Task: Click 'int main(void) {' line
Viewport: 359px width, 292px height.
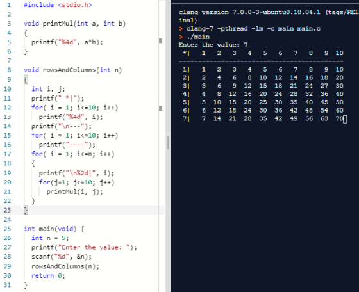Action: click(54, 229)
